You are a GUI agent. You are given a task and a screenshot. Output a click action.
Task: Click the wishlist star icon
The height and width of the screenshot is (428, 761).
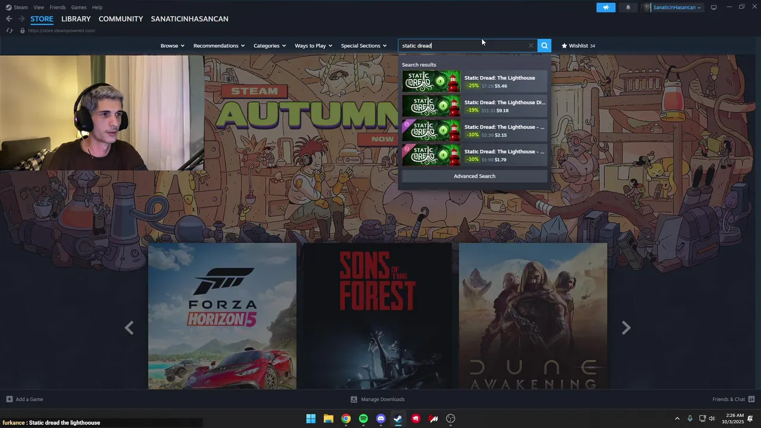click(x=564, y=46)
